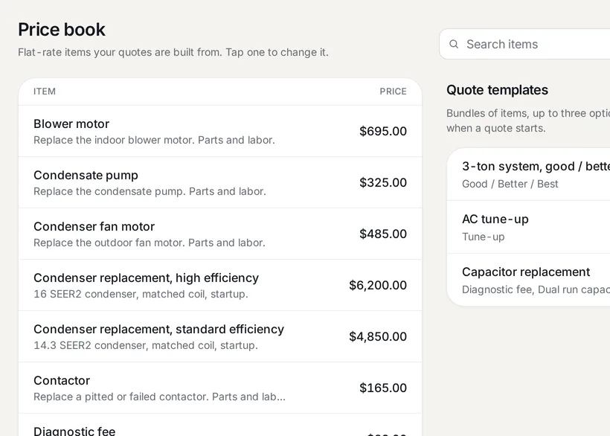Viewport: 610px width, 436px height.
Task: Click the $695.00 price
Action: click(x=383, y=131)
